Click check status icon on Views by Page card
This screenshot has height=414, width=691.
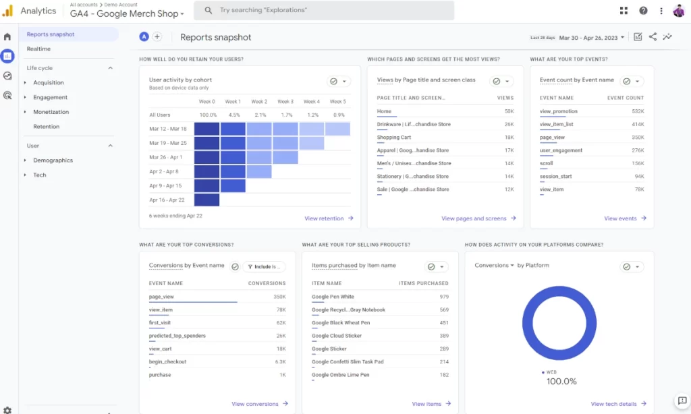pyautogui.click(x=496, y=82)
